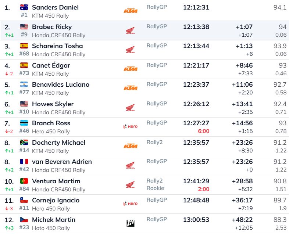
Task: Open Cornejo Ignacio's rider entry
Action: [x=56, y=200]
